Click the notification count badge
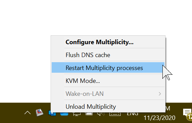The width and height of the screenshot is (192, 123). pos(189,117)
